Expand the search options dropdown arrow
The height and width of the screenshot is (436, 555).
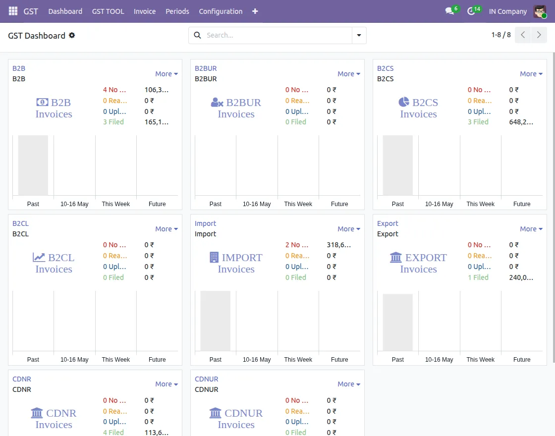(359, 35)
